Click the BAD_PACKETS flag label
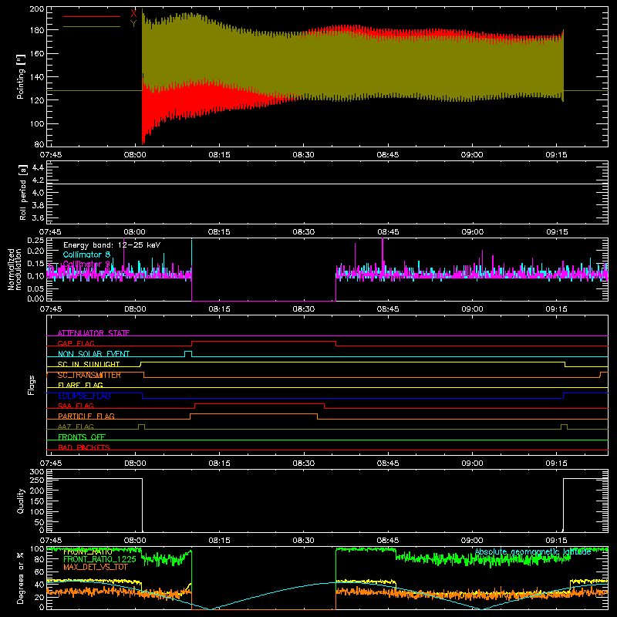The width and height of the screenshot is (617, 617). point(84,447)
